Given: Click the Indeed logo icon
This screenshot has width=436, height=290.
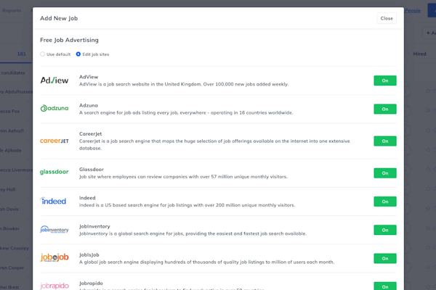Looking at the screenshot, I should tap(54, 201).
